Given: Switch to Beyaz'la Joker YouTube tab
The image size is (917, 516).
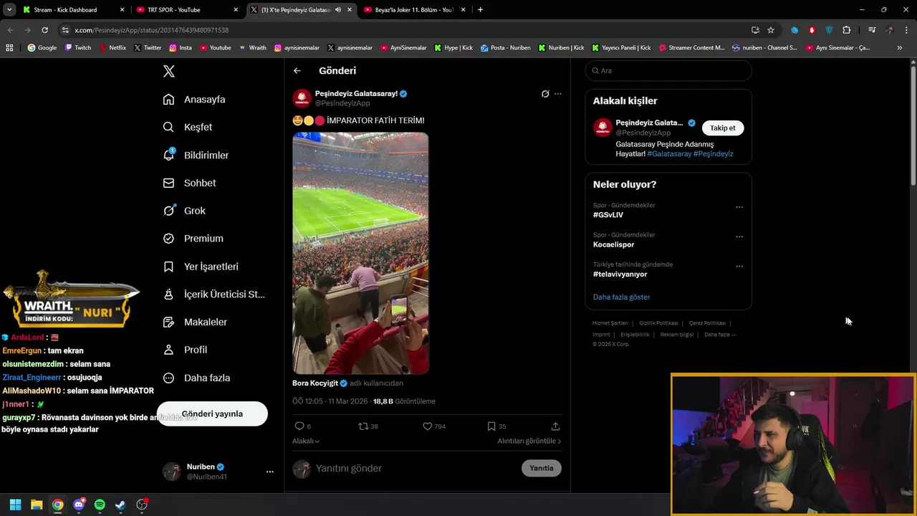Looking at the screenshot, I should tap(415, 10).
